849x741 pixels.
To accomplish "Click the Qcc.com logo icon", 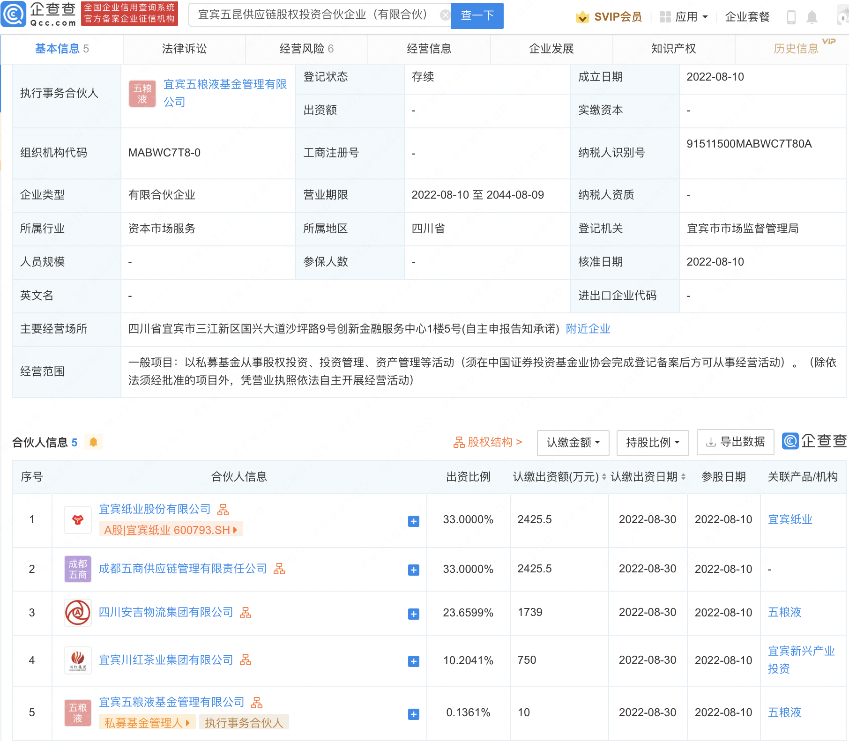I will 14,15.
